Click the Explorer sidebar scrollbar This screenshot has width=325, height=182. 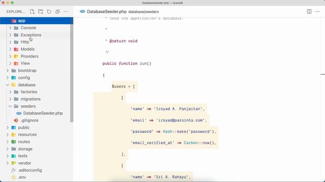[72, 70]
